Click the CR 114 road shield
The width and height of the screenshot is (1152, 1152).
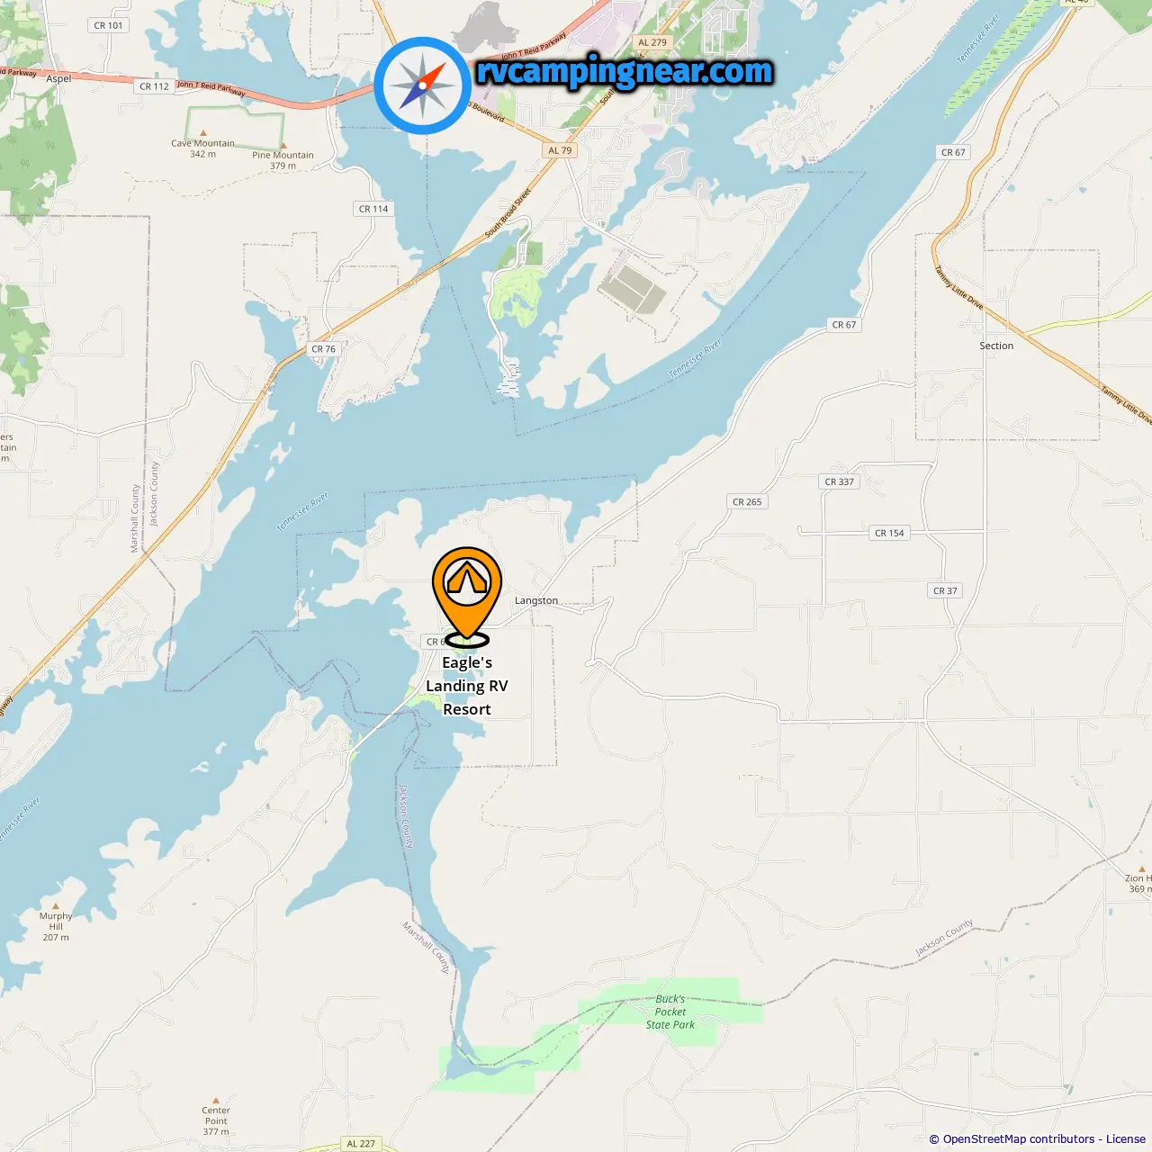pos(373,209)
